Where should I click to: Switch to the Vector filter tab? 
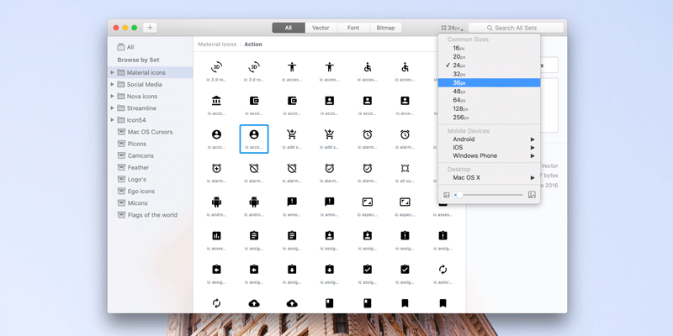[321, 28]
